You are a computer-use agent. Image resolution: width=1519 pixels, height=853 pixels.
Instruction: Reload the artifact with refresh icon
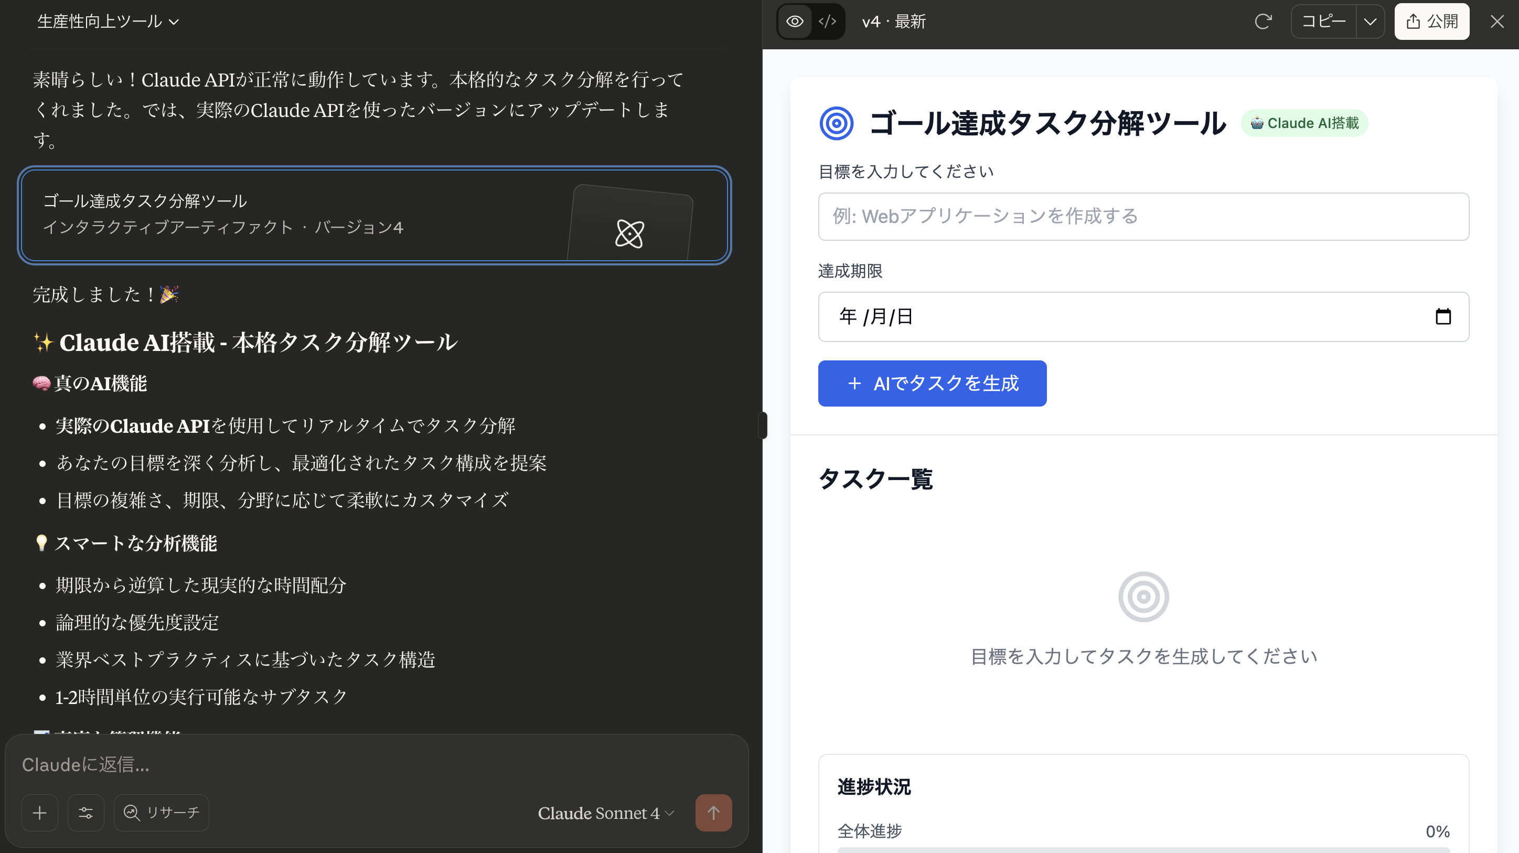(1263, 22)
